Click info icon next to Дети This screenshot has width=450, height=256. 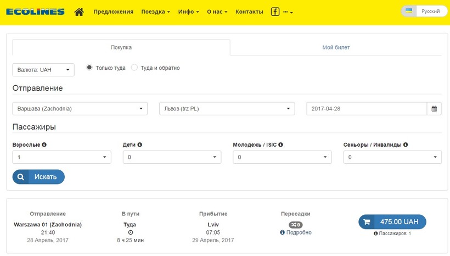(x=139, y=145)
